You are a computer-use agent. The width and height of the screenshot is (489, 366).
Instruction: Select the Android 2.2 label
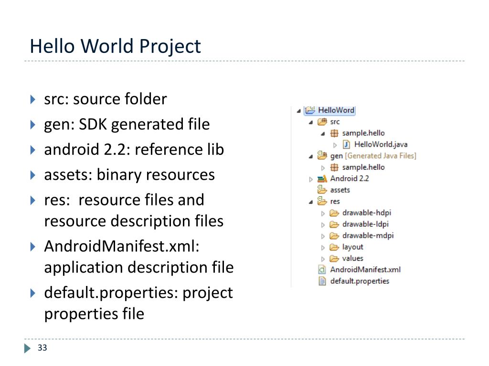[x=349, y=178]
